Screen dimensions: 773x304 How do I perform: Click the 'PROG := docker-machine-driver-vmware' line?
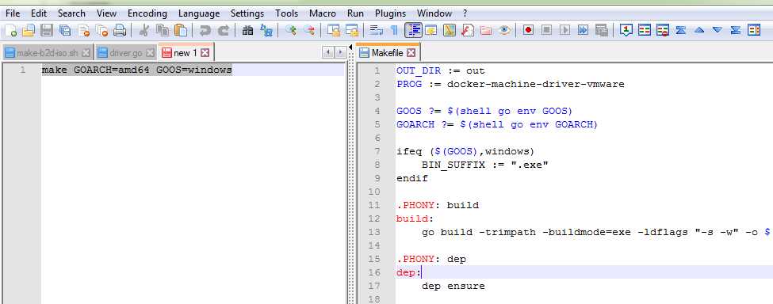click(x=511, y=84)
